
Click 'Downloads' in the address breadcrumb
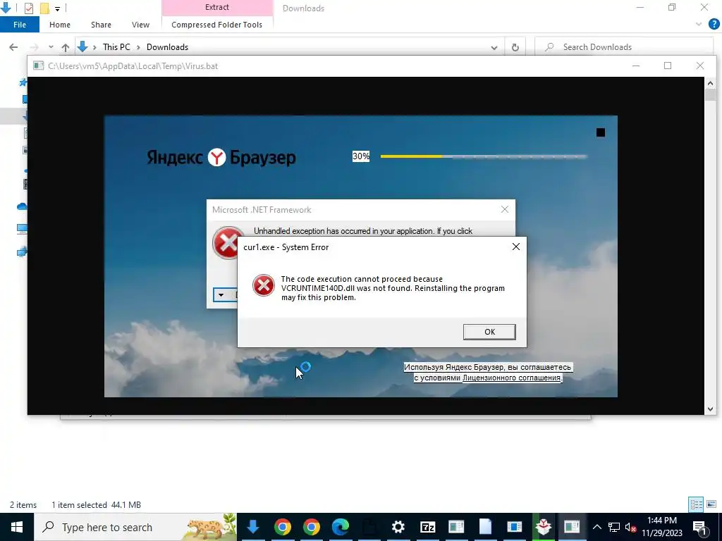coord(167,47)
